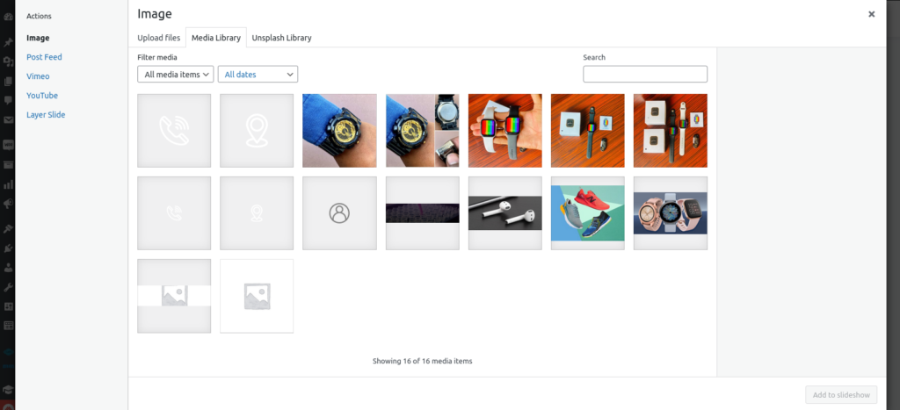Select the AirPods image thumbnail
Screen dimensions: 900x410
tap(505, 213)
